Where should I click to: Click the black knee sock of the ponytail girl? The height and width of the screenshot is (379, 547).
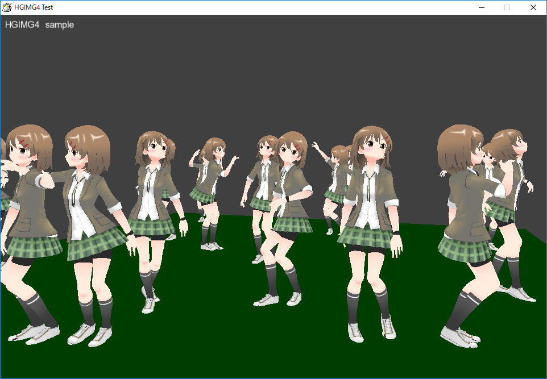(147, 281)
